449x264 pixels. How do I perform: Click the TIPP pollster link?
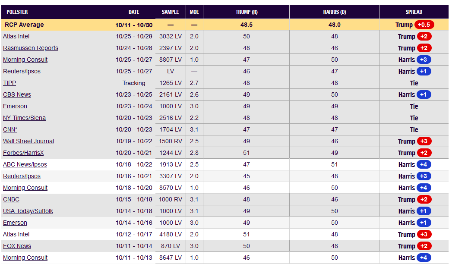pyautogui.click(x=9, y=83)
